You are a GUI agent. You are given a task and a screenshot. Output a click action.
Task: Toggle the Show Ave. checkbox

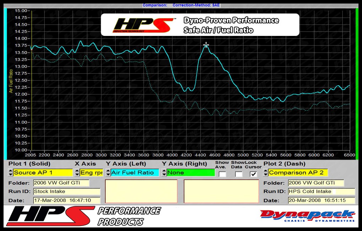click(222, 174)
